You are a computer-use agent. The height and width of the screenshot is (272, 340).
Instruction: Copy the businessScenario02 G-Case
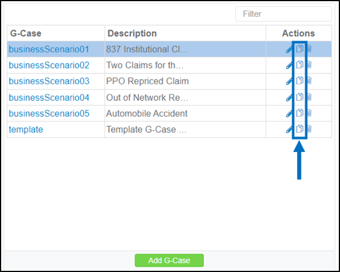click(x=300, y=65)
